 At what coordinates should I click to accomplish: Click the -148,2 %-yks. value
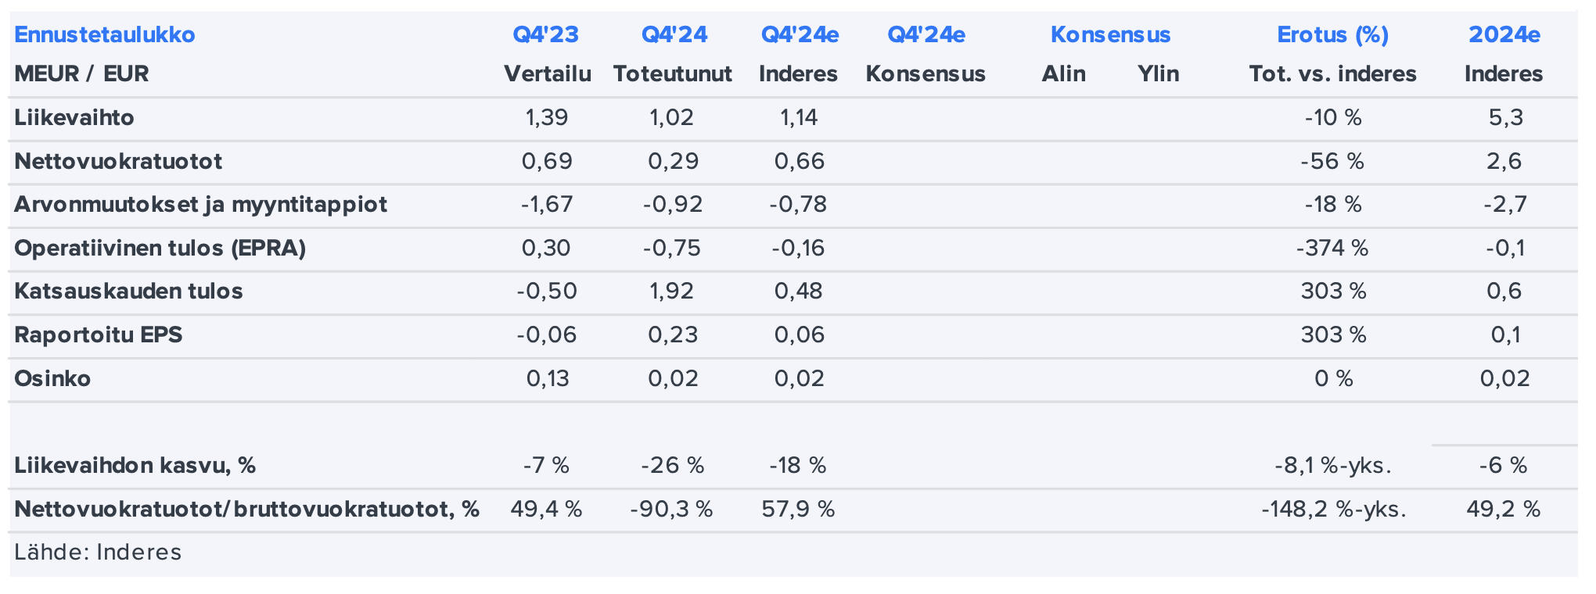[x=1333, y=510]
